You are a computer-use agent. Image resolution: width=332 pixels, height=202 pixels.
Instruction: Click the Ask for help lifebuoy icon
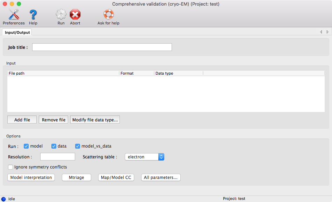pos(108,15)
